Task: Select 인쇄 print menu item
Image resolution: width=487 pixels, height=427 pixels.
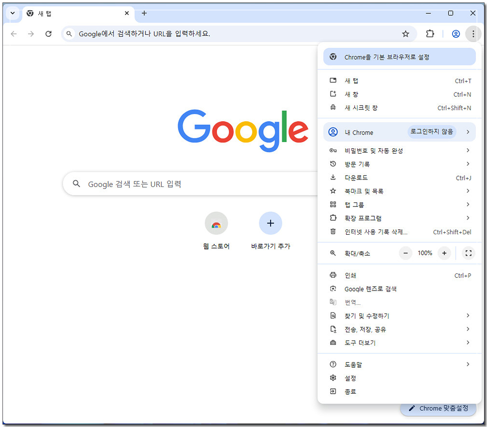Action: [399, 275]
